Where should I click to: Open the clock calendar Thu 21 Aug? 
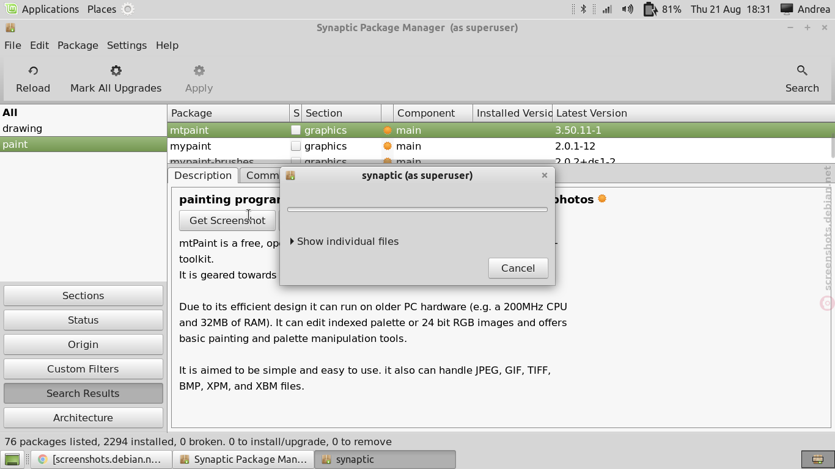coord(730,9)
